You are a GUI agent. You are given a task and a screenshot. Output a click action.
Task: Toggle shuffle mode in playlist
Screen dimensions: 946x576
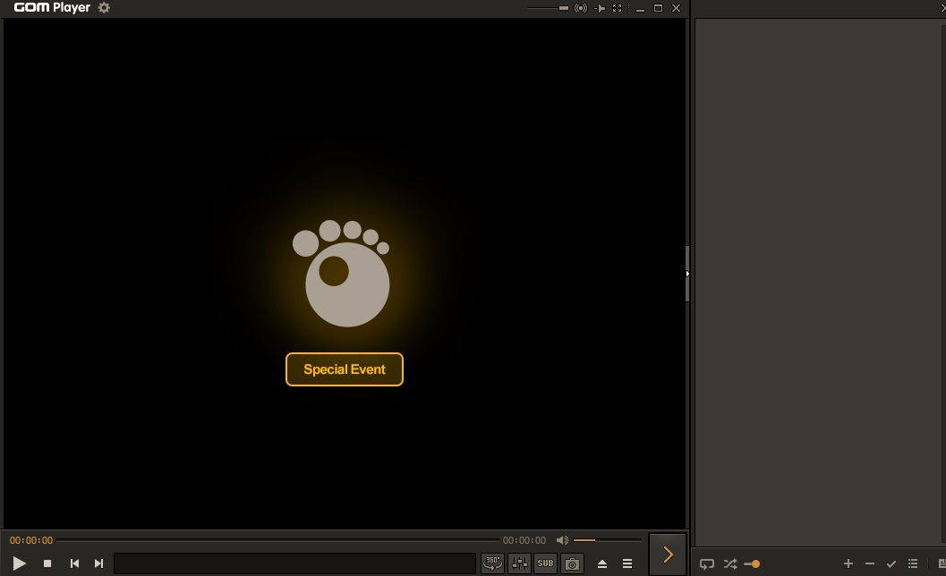coord(730,564)
